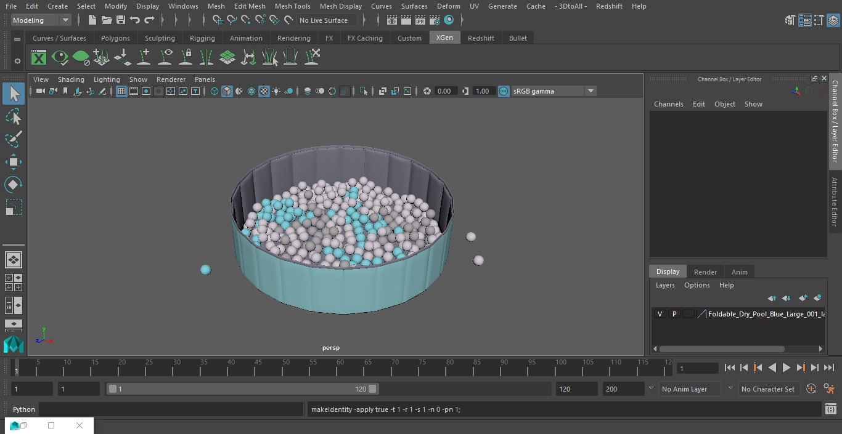Switch to the Rigging shelf tab

click(x=202, y=38)
